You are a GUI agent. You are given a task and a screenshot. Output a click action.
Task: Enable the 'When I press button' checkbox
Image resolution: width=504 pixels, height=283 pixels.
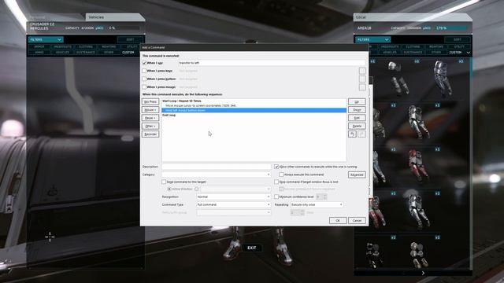point(144,79)
